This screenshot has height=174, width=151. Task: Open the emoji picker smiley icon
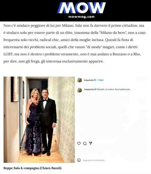click(79, 160)
